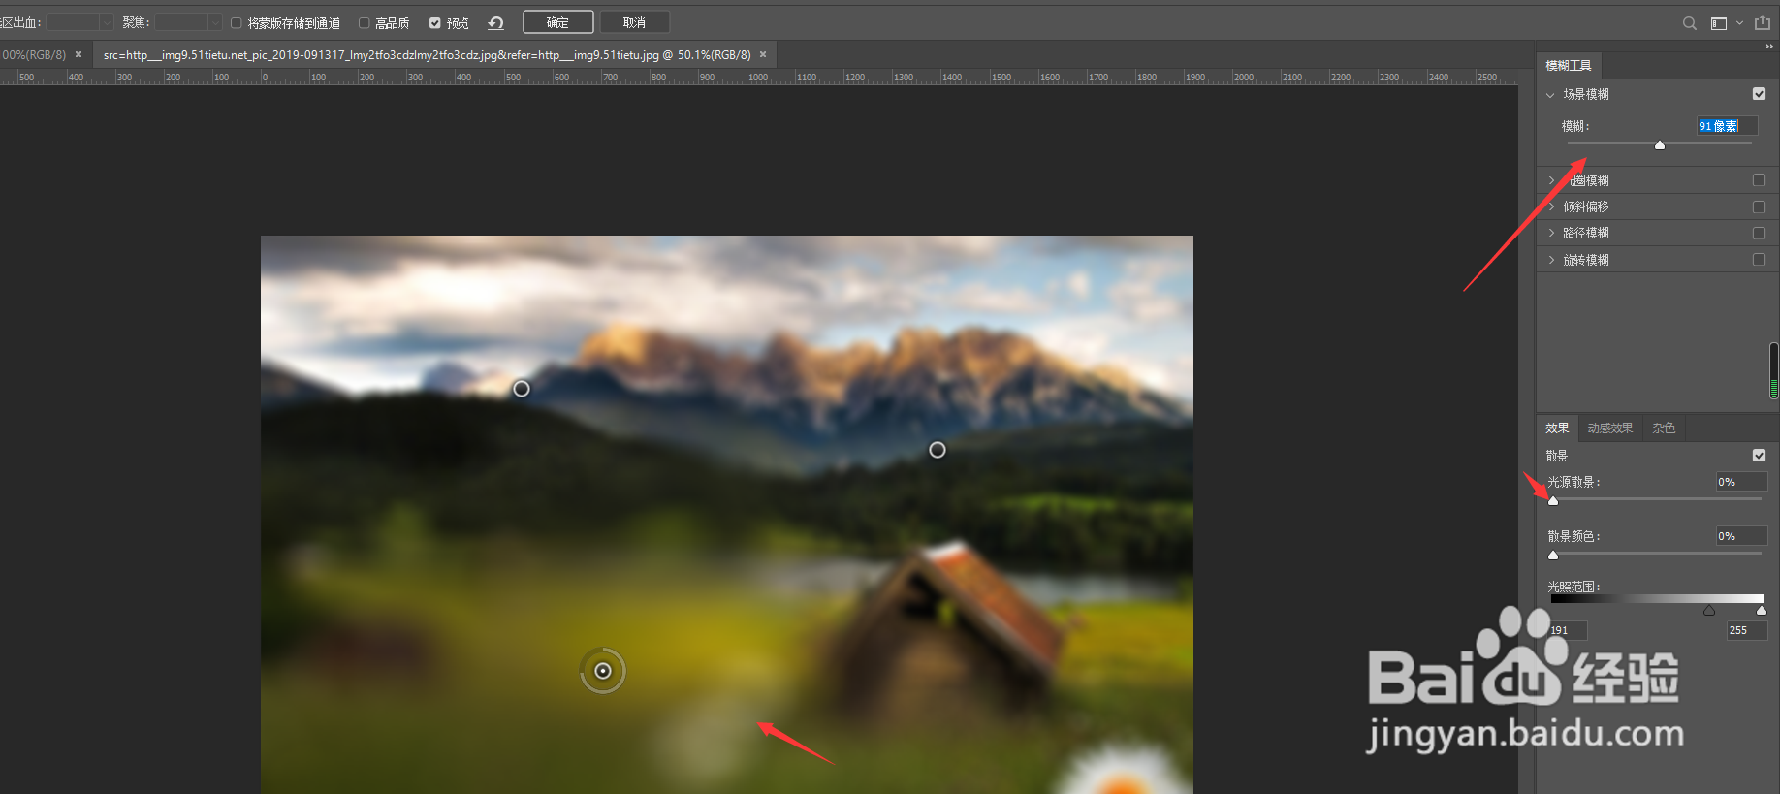
Task: Switch to the 模糊工具 panel tab
Action: [x=1569, y=66]
